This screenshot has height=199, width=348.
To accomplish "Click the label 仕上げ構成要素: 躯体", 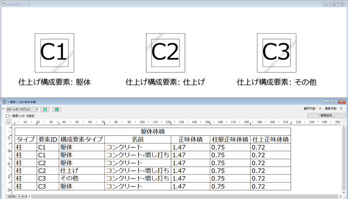I will 54,82.
